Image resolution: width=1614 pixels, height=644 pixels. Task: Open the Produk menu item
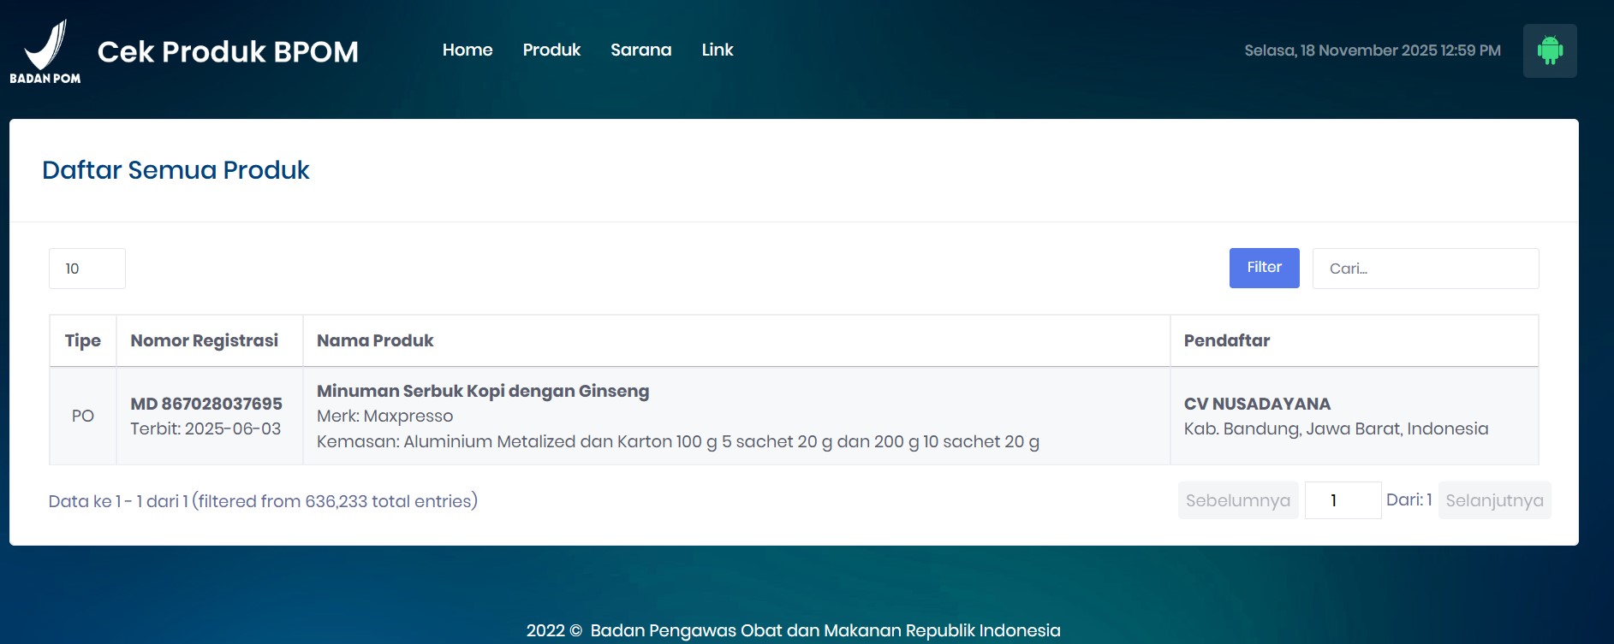(x=551, y=50)
